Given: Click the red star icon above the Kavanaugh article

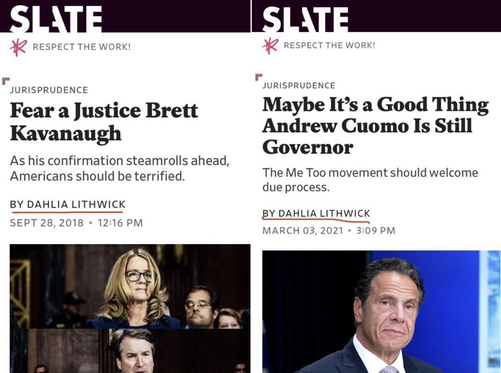Looking at the screenshot, I should [18, 47].
